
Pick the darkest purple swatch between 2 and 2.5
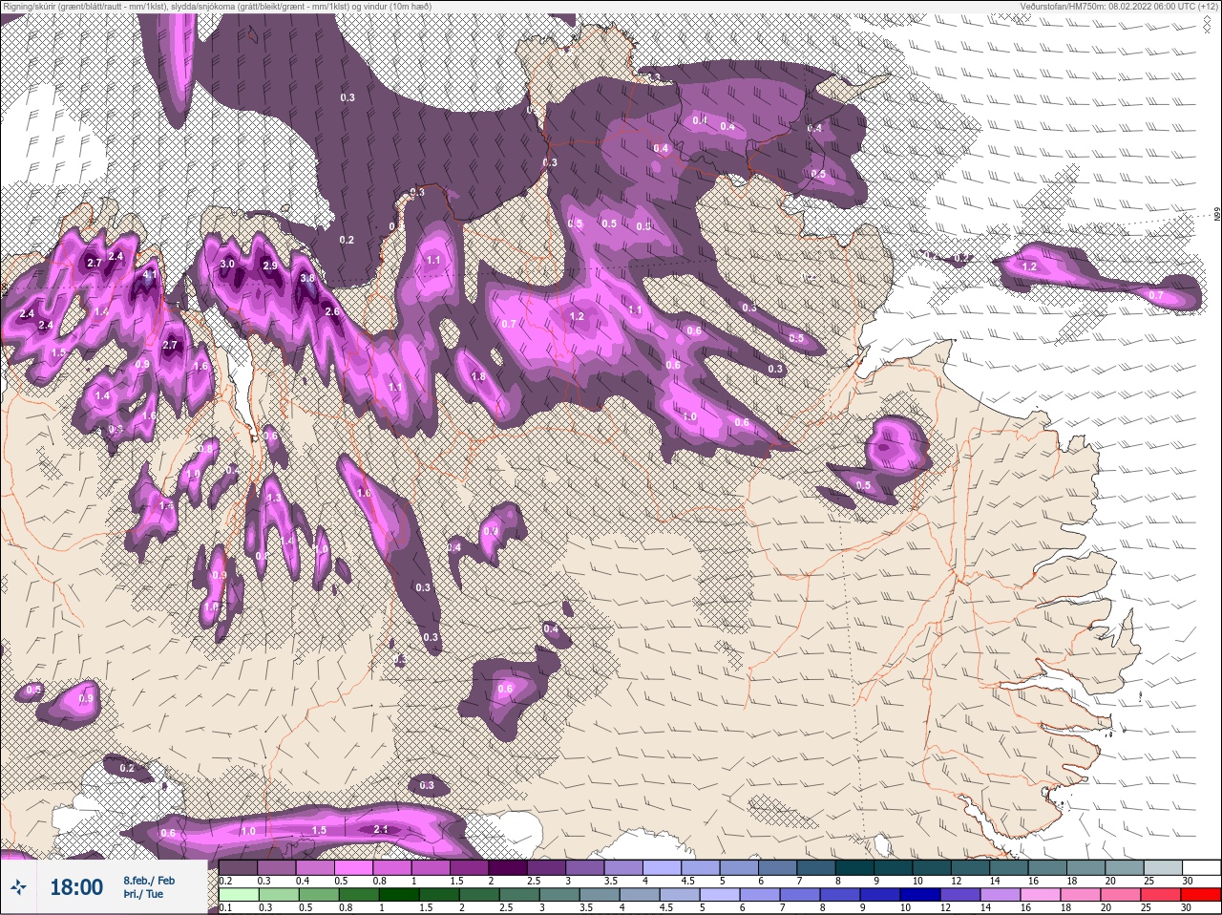tap(509, 867)
